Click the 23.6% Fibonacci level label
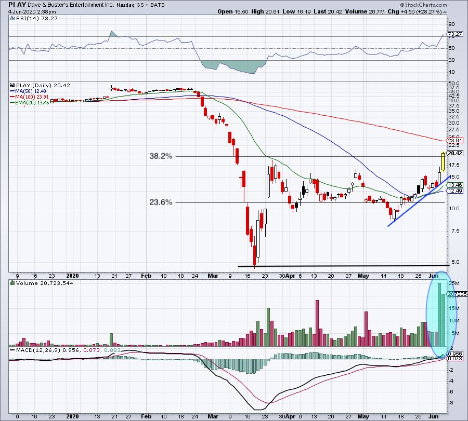The image size is (468, 421). (x=161, y=202)
